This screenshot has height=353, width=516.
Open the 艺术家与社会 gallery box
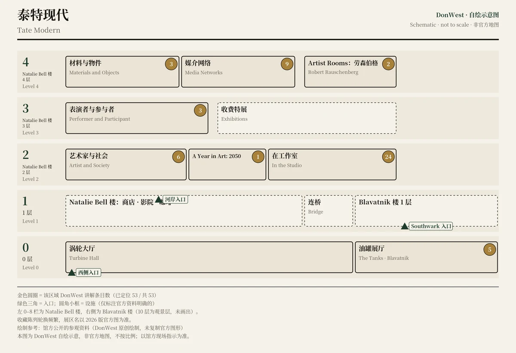[126, 164]
